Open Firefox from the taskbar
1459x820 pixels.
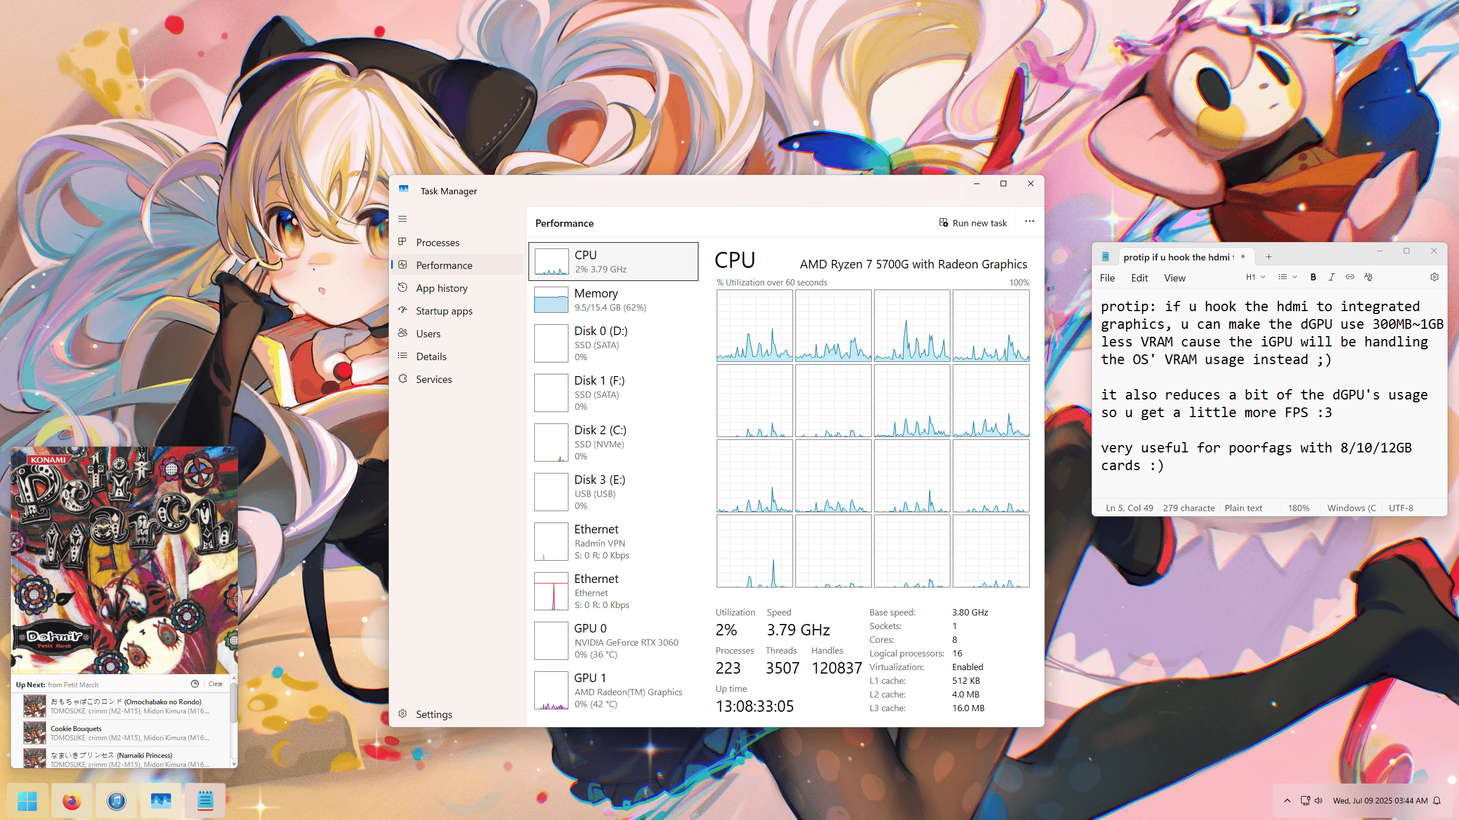72,801
